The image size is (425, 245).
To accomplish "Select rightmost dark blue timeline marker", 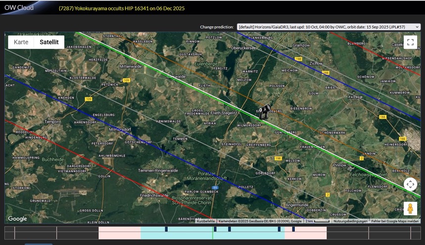I will 293,229.
